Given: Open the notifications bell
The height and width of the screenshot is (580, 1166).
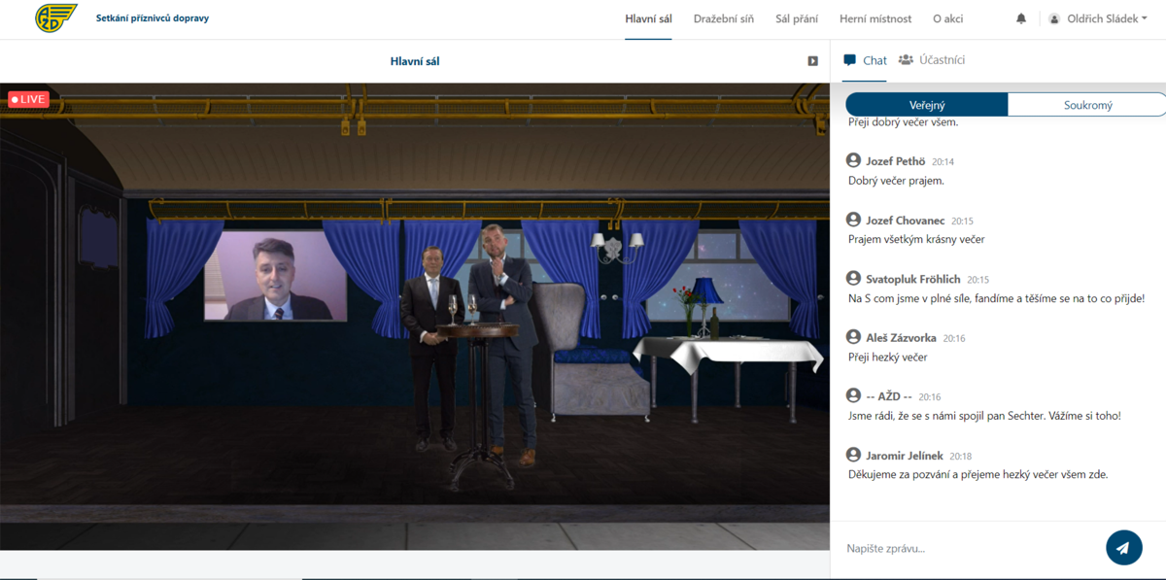Looking at the screenshot, I should click(1021, 18).
